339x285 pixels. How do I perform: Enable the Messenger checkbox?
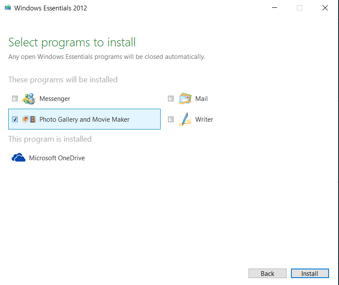(15, 99)
